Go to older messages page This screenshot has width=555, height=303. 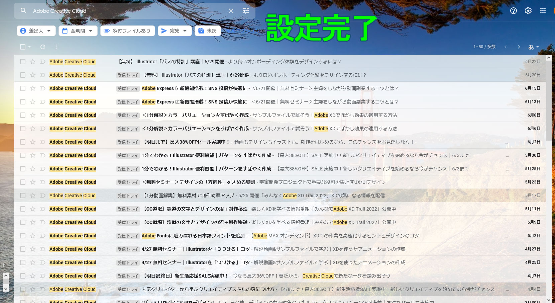(x=519, y=47)
